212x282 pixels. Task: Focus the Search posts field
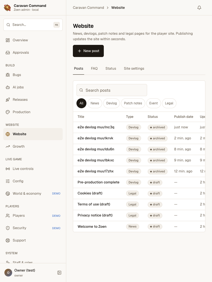click(112, 90)
